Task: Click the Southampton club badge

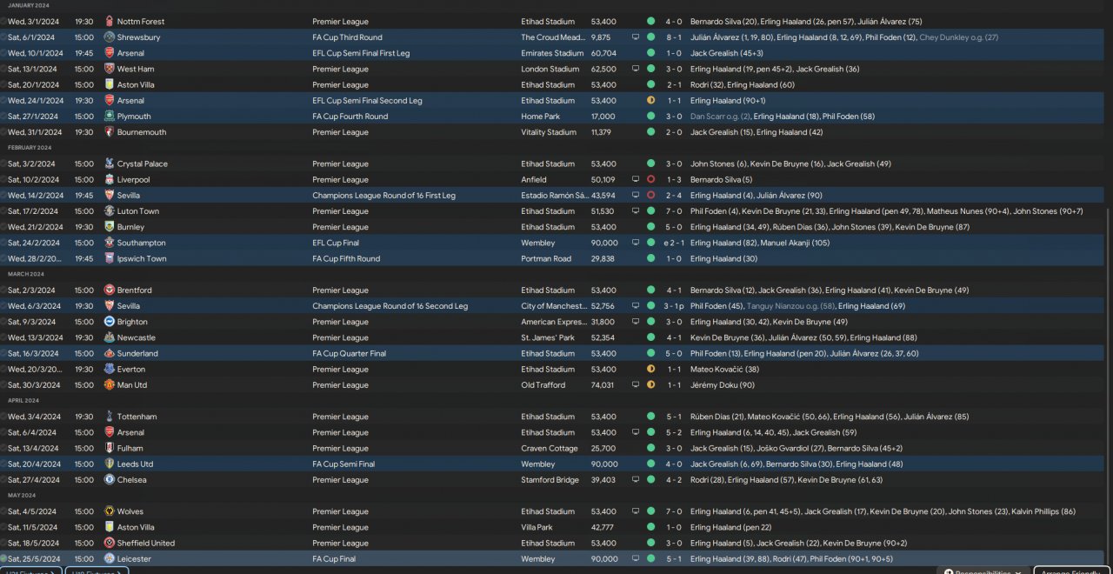Action: pyautogui.click(x=109, y=243)
